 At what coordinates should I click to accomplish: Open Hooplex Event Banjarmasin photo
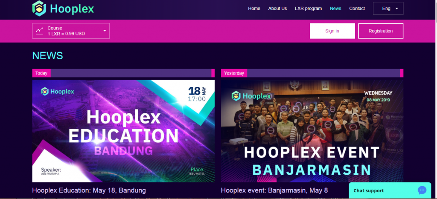(x=312, y=131)
